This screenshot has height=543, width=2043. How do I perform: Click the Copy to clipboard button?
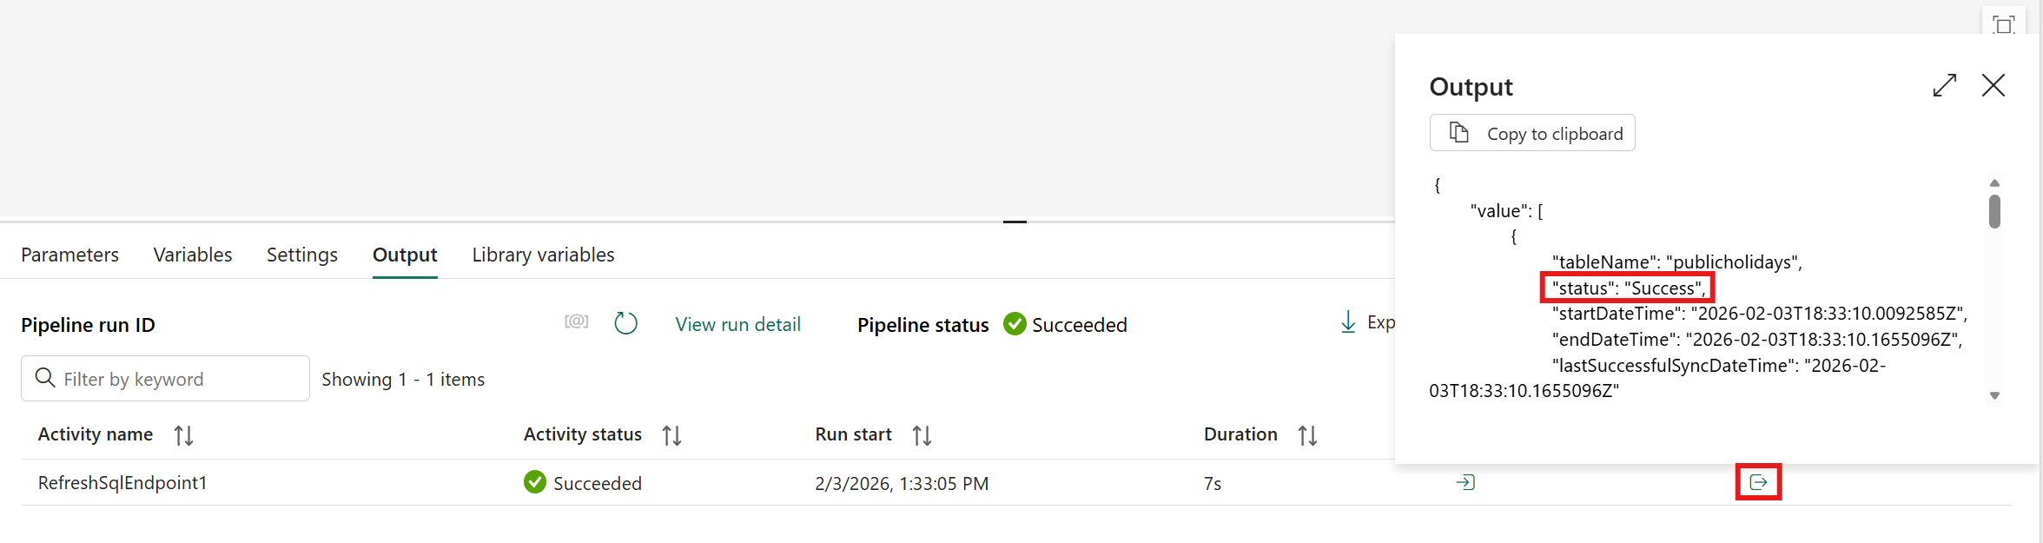pos(1532,133)
